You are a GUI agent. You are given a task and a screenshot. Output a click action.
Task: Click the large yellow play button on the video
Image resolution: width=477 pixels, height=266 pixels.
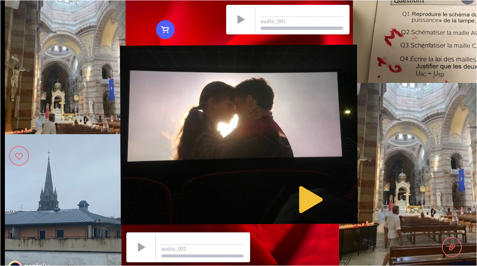point(310,199)
